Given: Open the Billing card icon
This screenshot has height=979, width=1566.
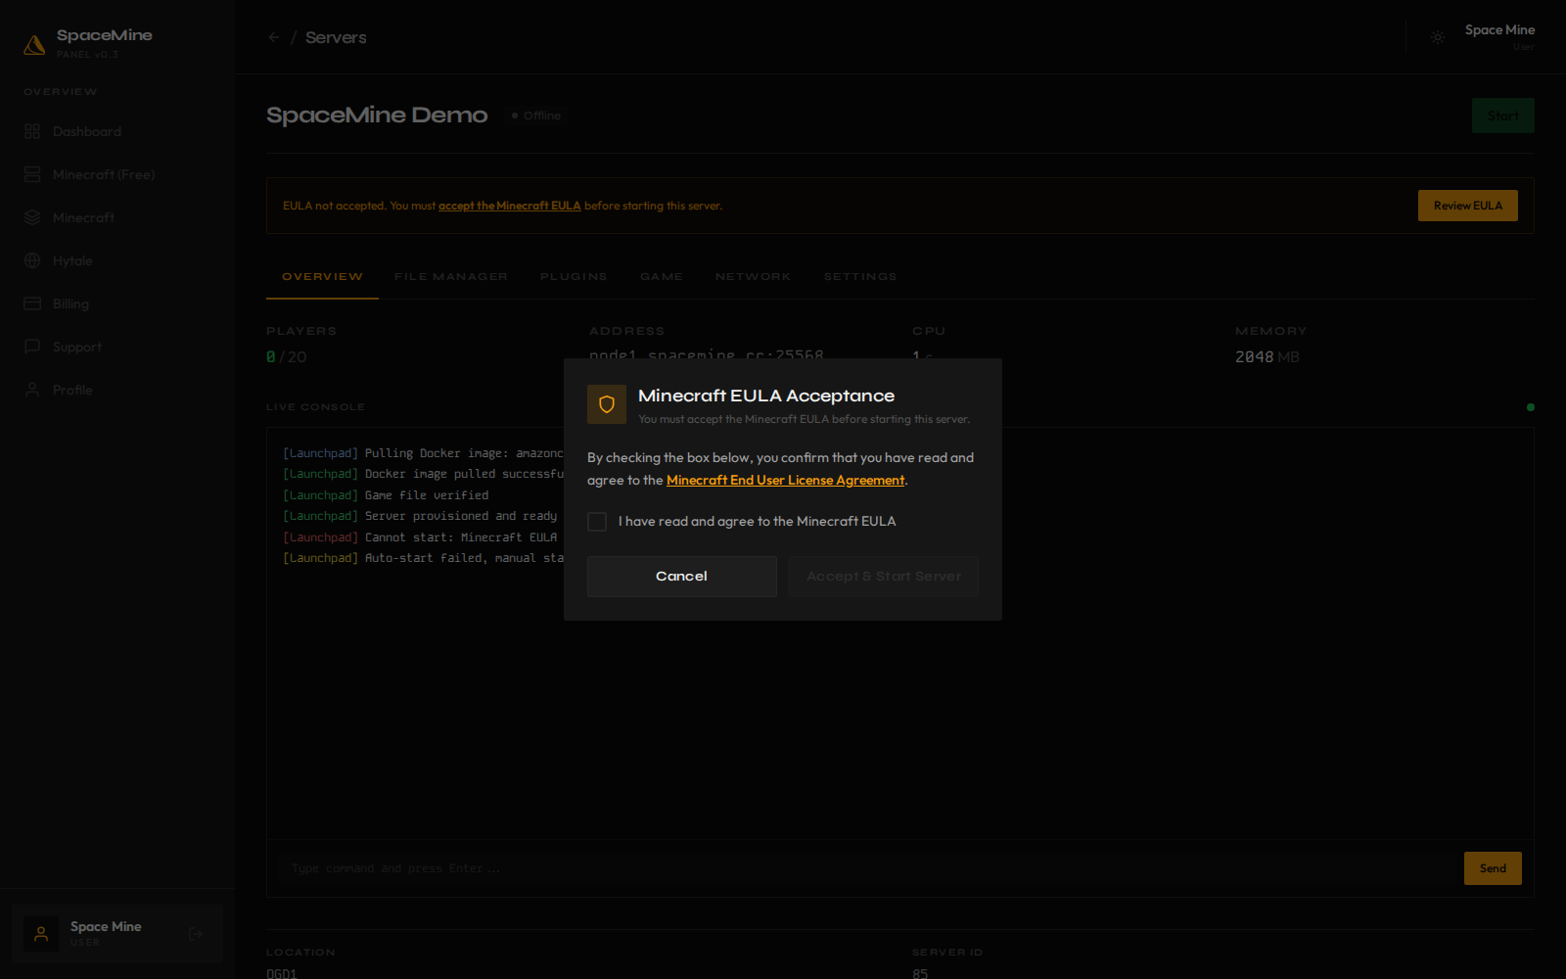Looking at the screenshot, I should tap(32, 303).
